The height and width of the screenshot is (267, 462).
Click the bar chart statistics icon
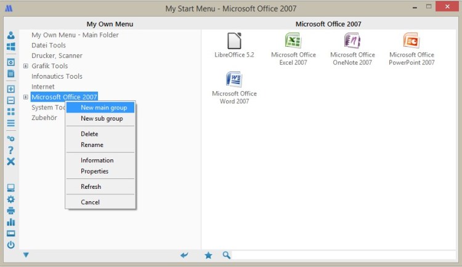point(11,222)
